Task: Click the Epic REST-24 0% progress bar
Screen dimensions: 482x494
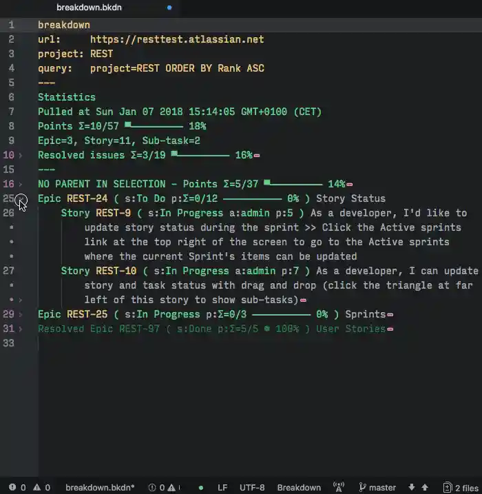Action: [252, 199]
